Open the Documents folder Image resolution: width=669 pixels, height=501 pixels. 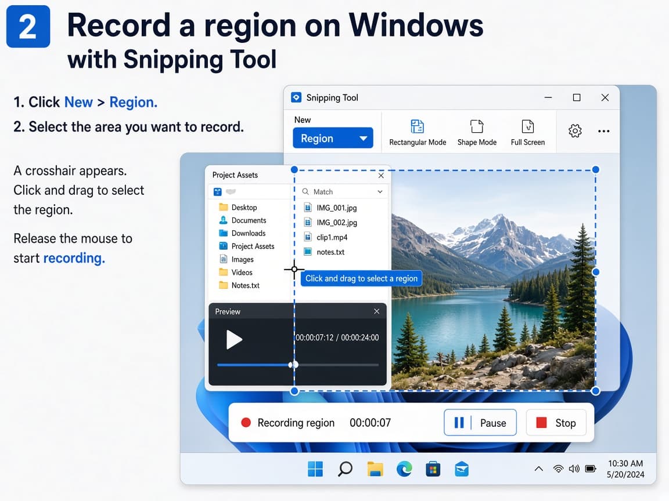tap(243, 220)
